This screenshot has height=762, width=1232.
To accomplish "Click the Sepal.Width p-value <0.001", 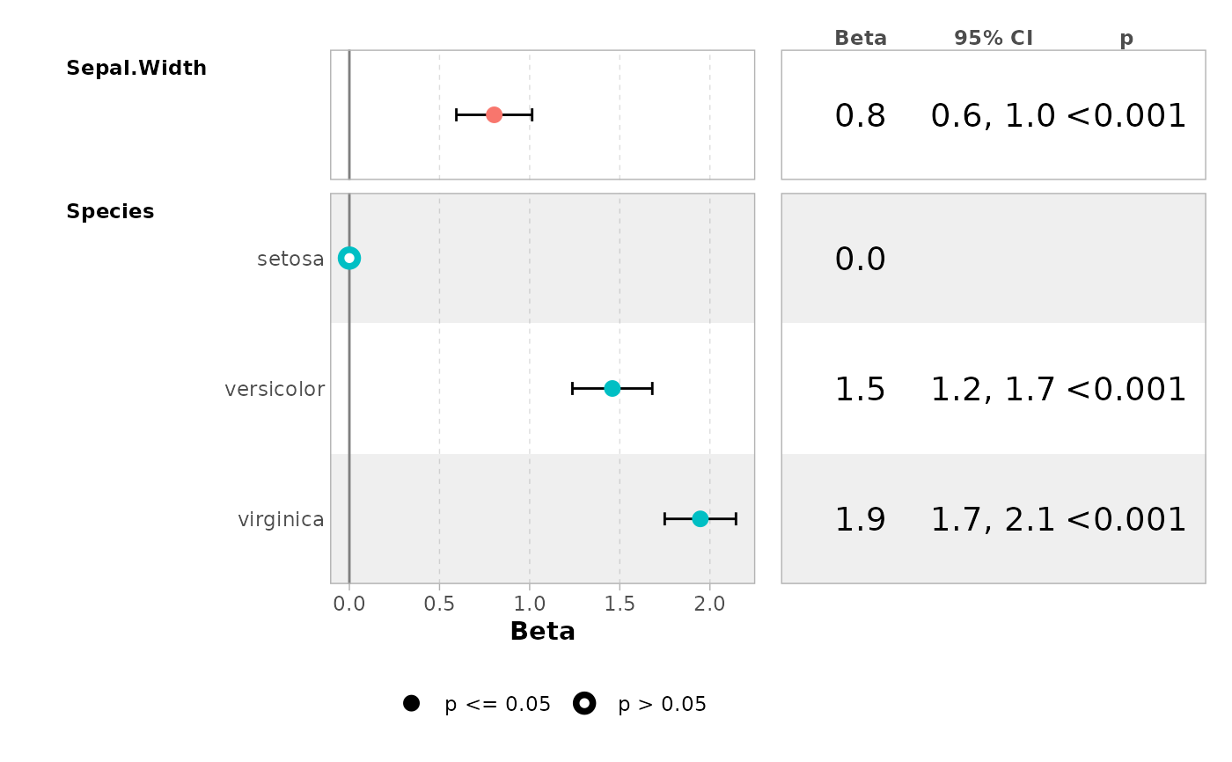I will click(x=1126, y=115).
